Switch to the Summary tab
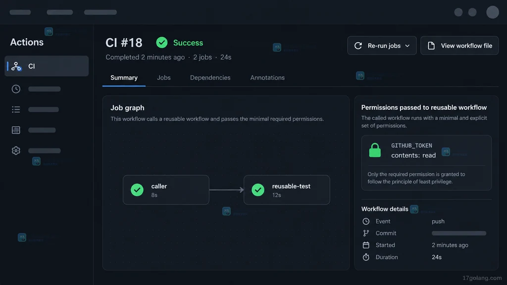The width and height of the screenshot is (507, 285). point(124,78)
